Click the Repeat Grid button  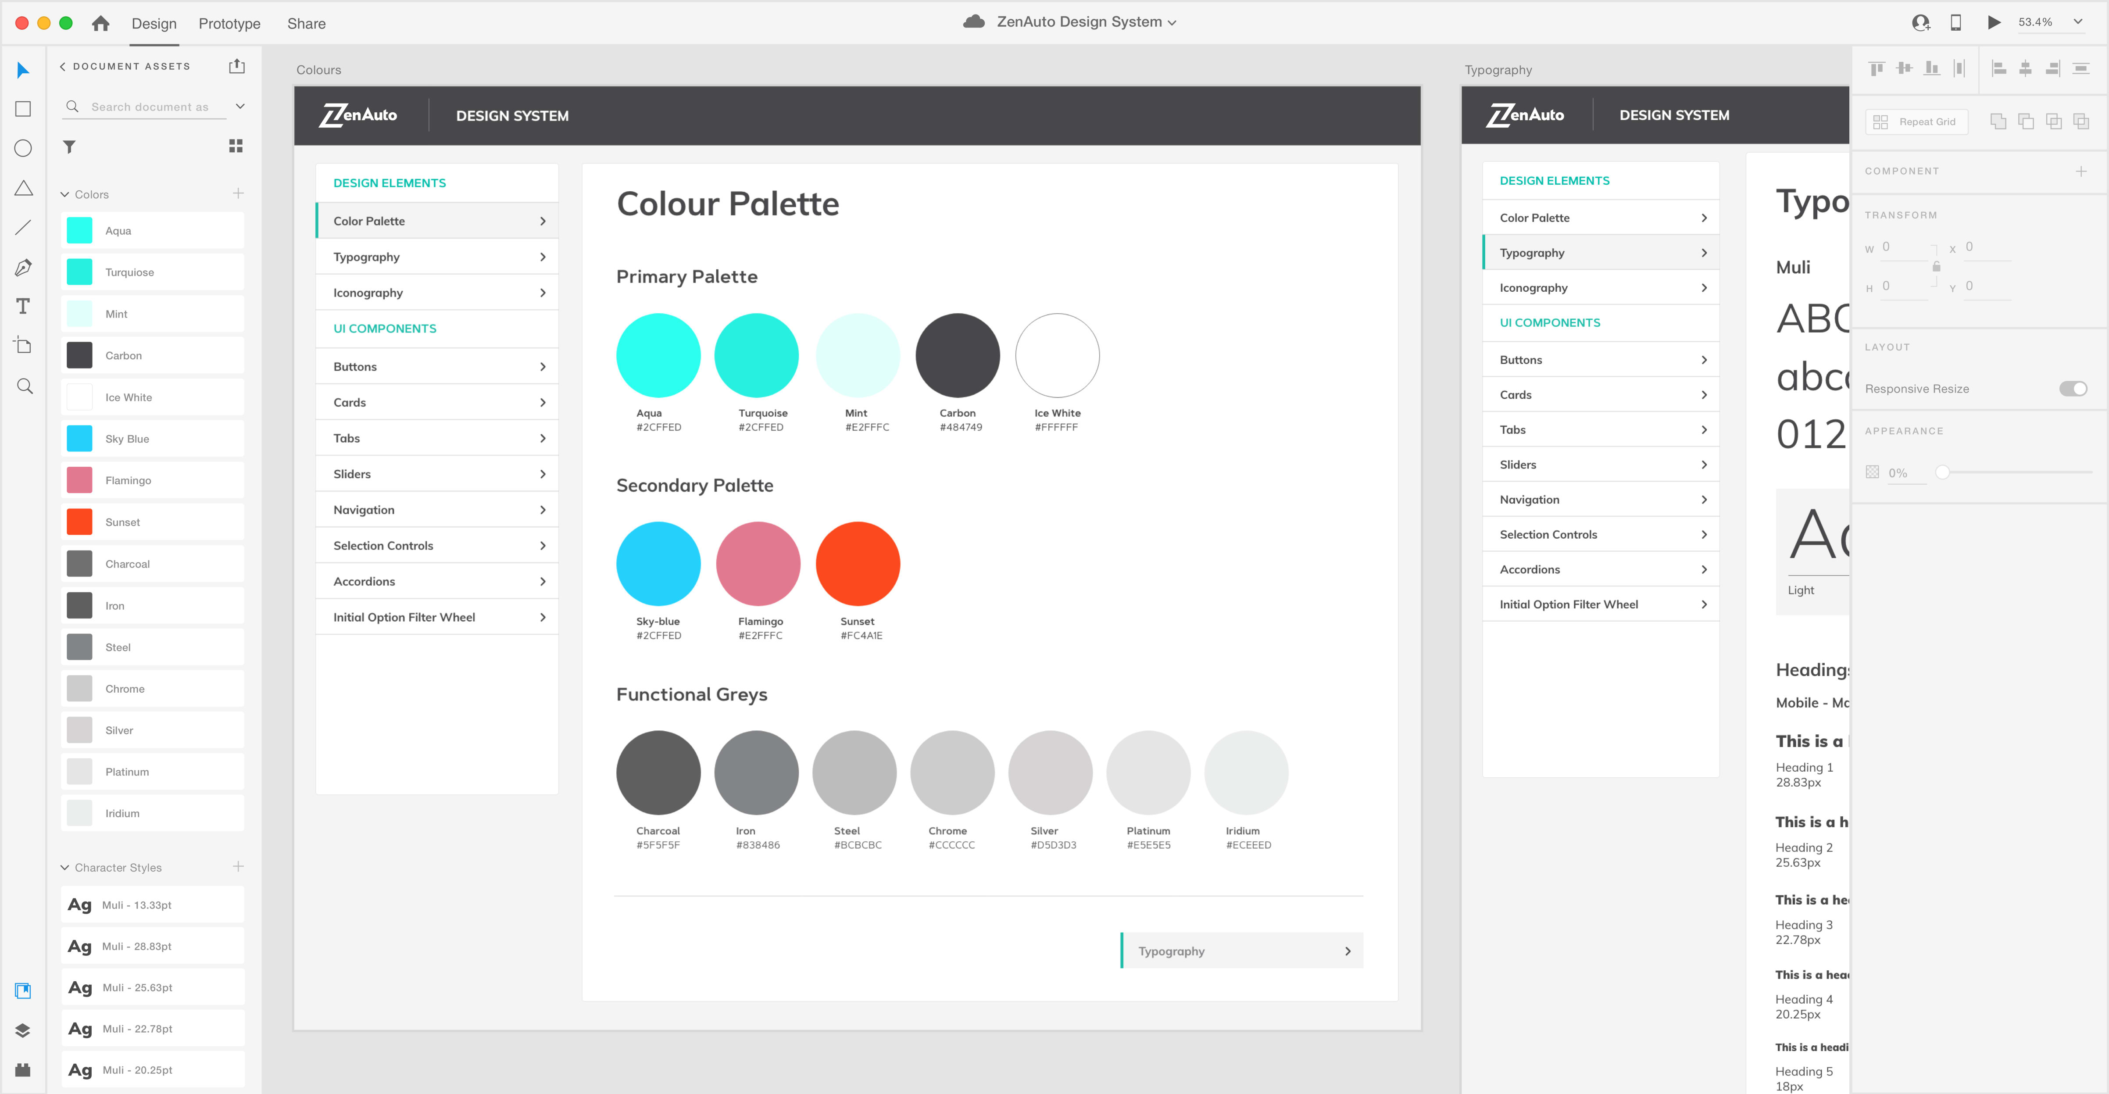click(x=1916, y=121)
